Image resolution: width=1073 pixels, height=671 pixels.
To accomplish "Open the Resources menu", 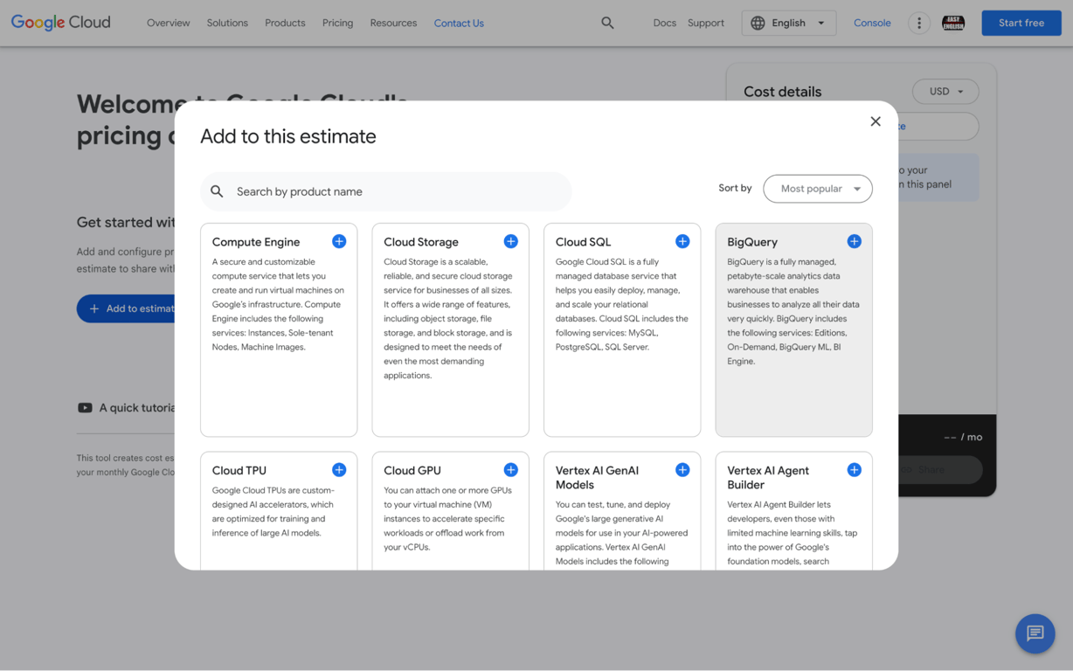I will [x=393, y=23].
